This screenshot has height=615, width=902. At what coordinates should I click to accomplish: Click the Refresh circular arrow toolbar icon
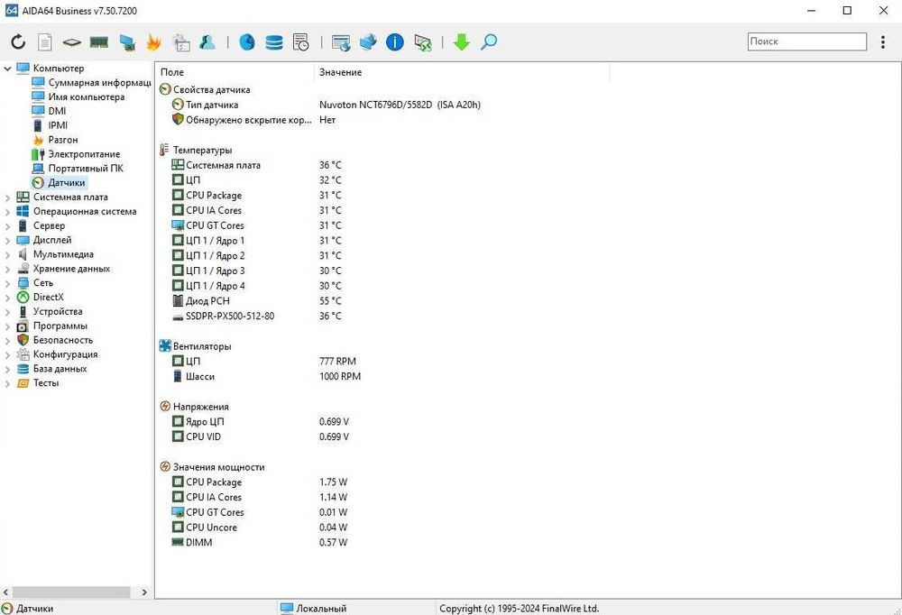tap(18, 42)
